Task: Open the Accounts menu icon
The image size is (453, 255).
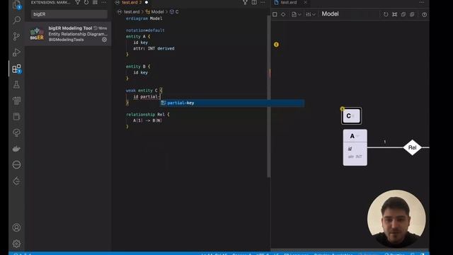Action: pos(16,227)
